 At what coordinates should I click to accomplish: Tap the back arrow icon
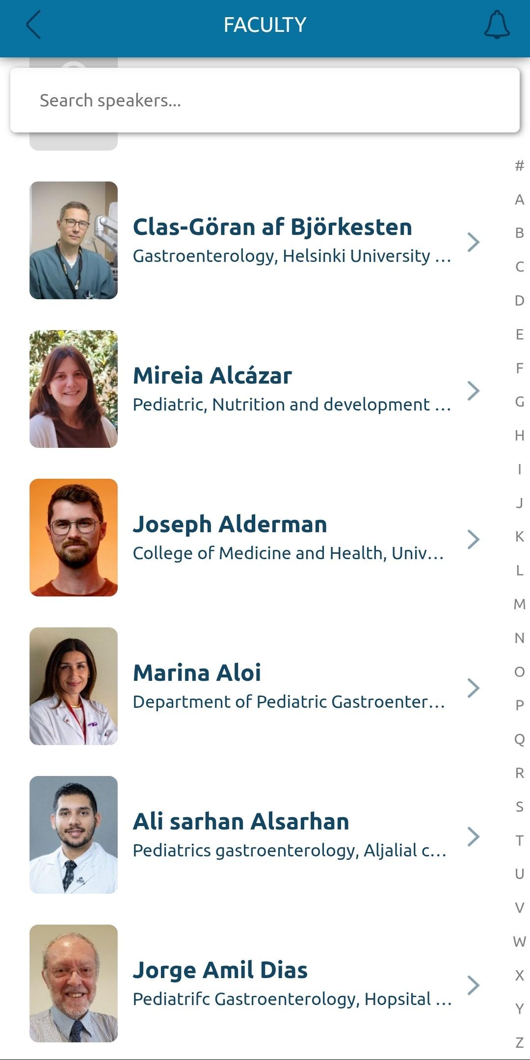tap(33, 25)
